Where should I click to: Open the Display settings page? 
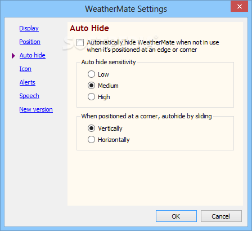pyautogui.click(x=29, y=28)
